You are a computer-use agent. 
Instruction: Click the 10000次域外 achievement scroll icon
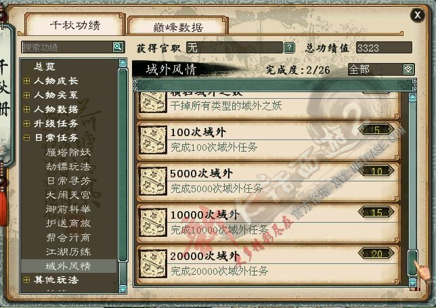tap(152, 223)
